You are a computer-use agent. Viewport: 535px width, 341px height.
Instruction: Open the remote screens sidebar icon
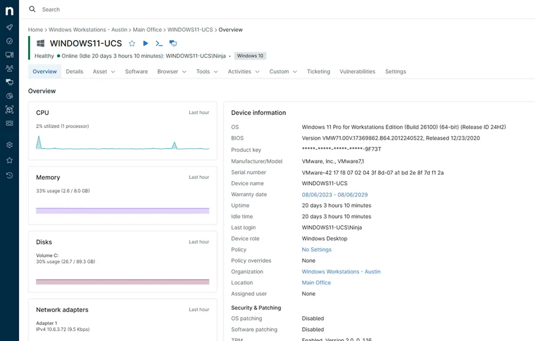(x=9, y=82)
